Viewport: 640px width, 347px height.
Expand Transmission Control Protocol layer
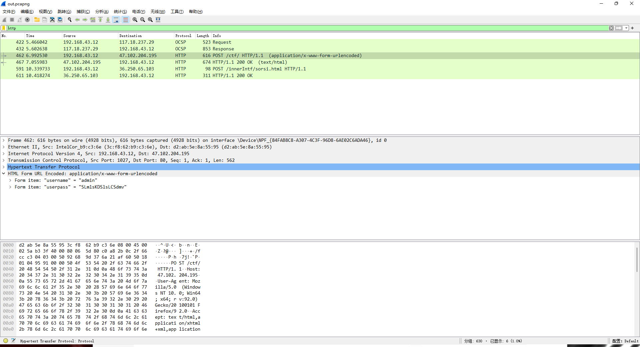pos(4,160)
